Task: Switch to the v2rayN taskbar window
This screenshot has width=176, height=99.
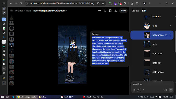Action: tap(93, 97)
